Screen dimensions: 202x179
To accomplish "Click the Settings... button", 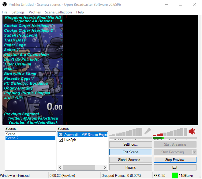I will (131, 144).
